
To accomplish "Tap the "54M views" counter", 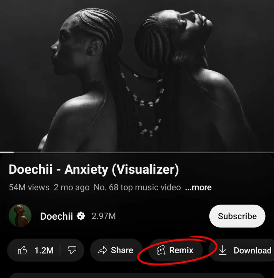I will pyautogui.click(x=28, y=187).
